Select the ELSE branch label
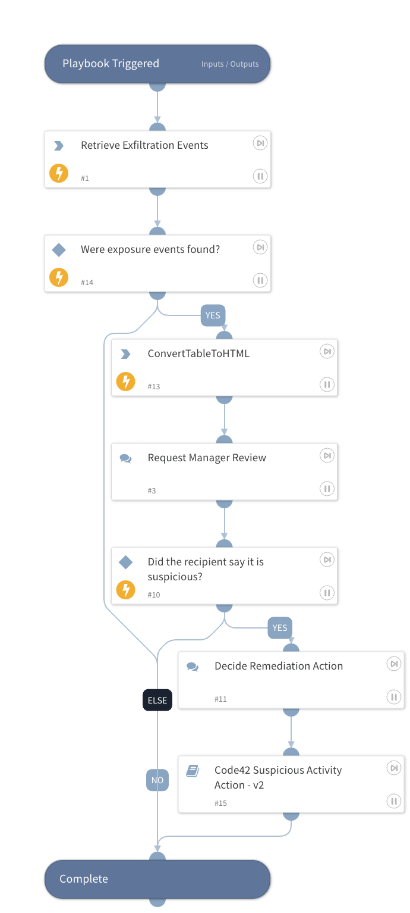The width and height of the screenshot is (410, 913). [157, 701]
